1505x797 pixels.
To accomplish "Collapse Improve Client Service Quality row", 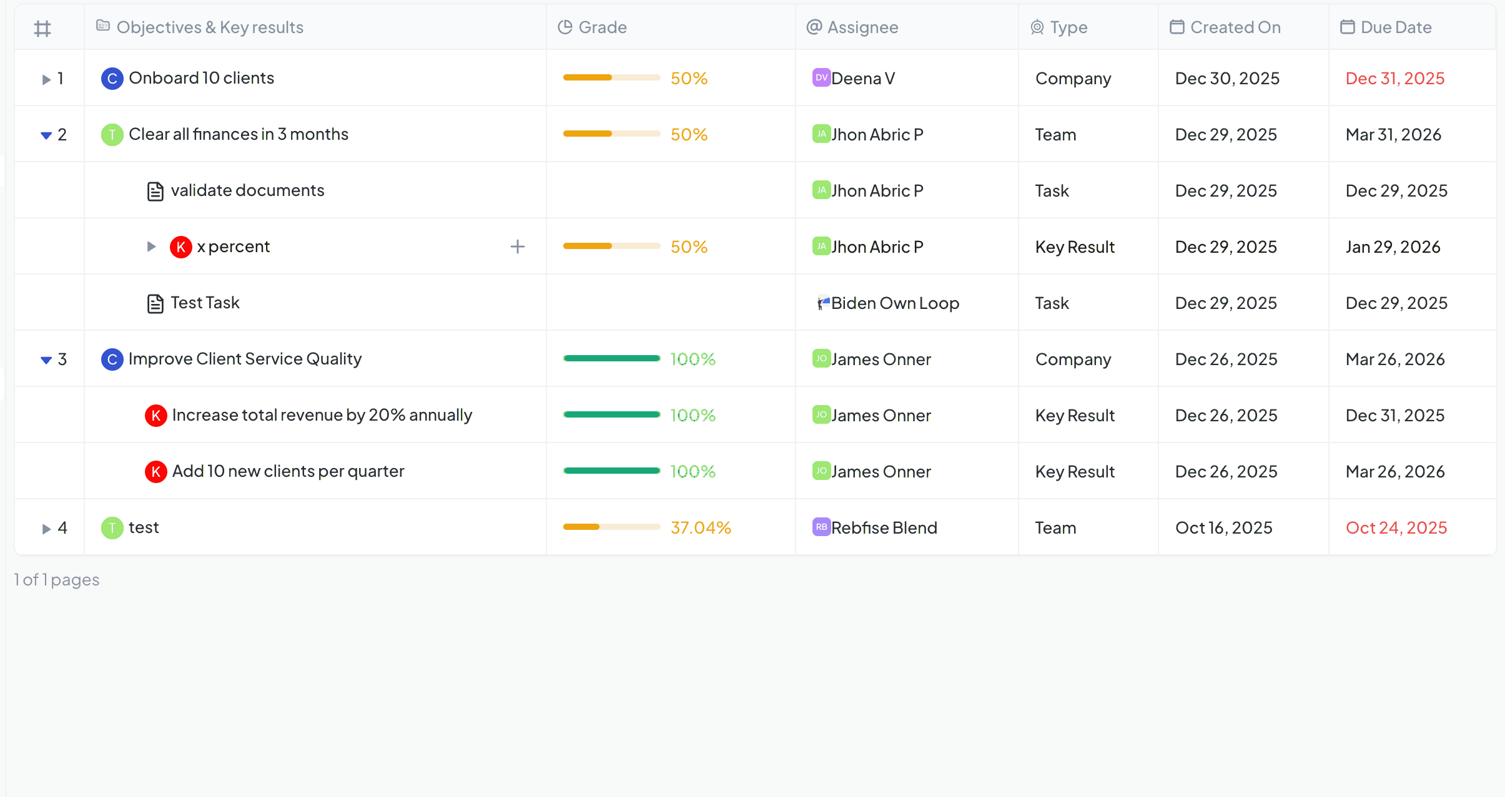I will 46,360.
